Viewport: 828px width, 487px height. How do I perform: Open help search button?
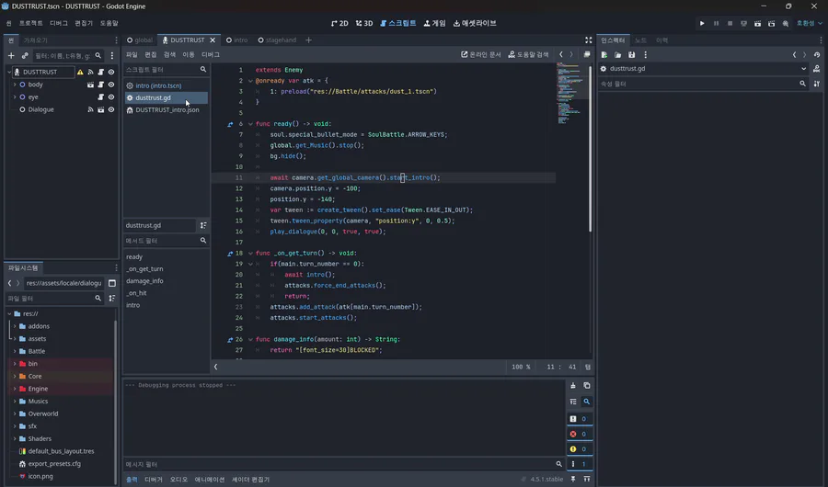point(529,55)
